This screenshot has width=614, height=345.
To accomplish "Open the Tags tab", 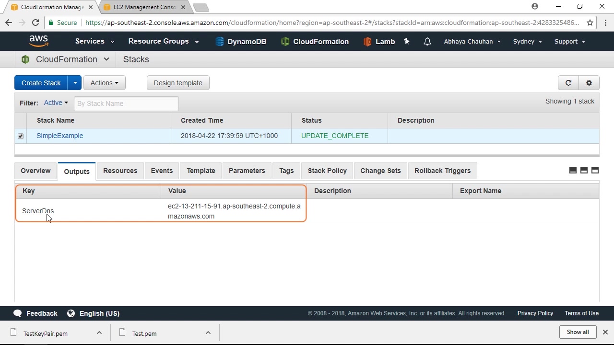I will [286, 171].
